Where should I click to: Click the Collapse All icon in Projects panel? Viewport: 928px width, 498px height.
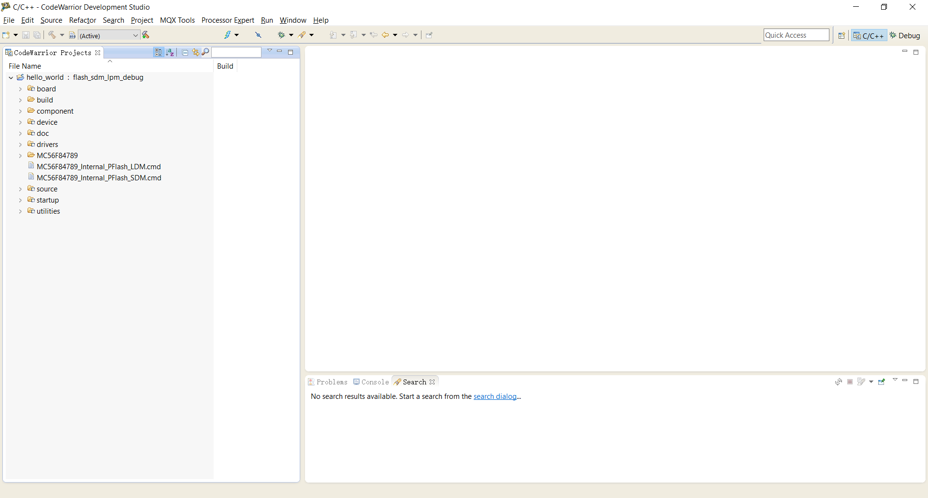185,52
